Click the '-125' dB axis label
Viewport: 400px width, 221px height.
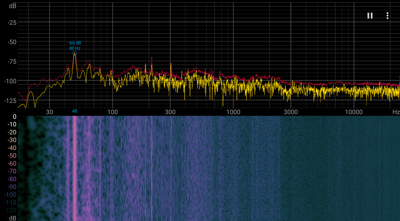10,101
